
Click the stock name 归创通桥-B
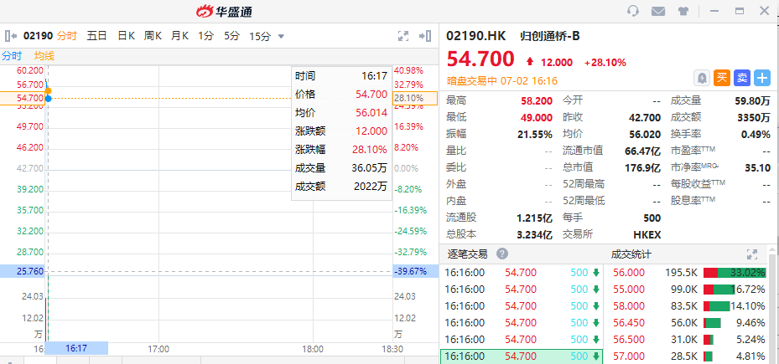pos(550,36)
